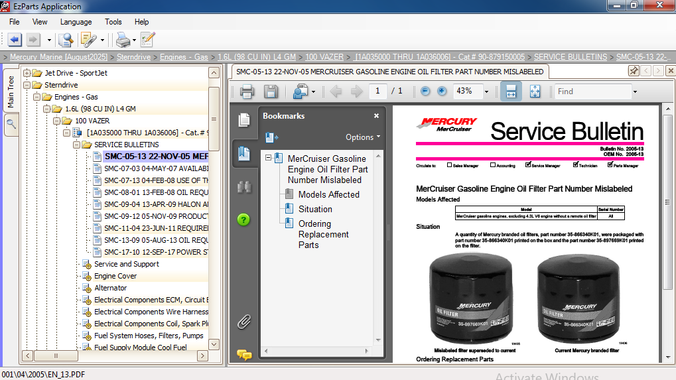
Task: Click the main toolbar printer icon
Action: point(123,40)
